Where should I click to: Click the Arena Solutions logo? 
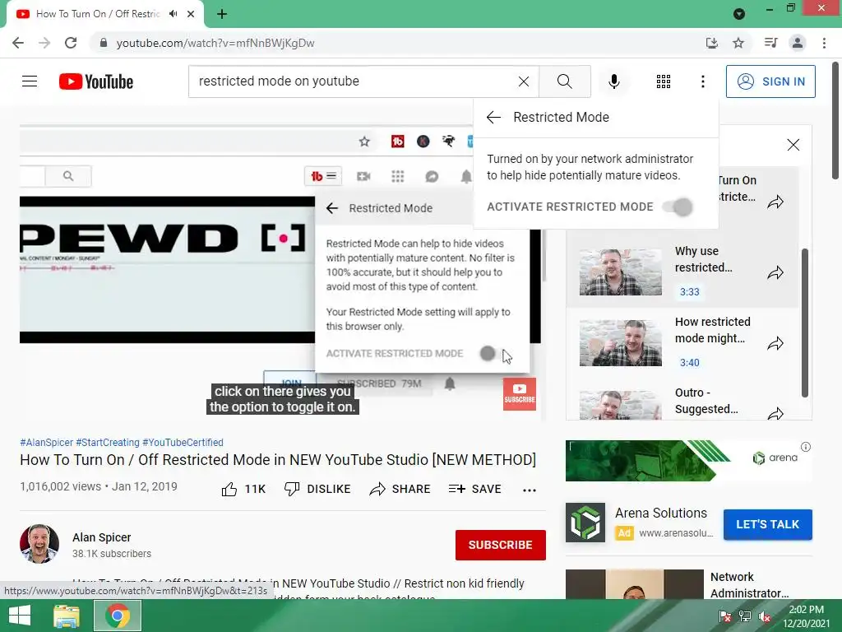585,523
